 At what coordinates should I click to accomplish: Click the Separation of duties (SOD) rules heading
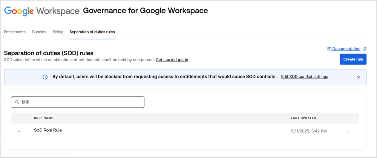pyautogui.click(x=49, y=53)
